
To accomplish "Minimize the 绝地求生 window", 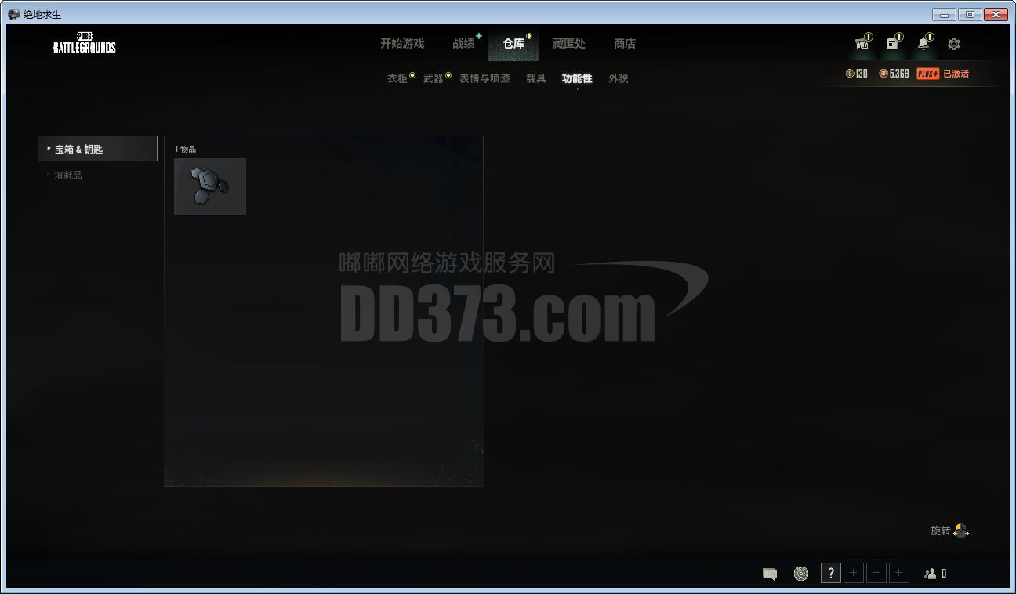I will coord(944,14).
